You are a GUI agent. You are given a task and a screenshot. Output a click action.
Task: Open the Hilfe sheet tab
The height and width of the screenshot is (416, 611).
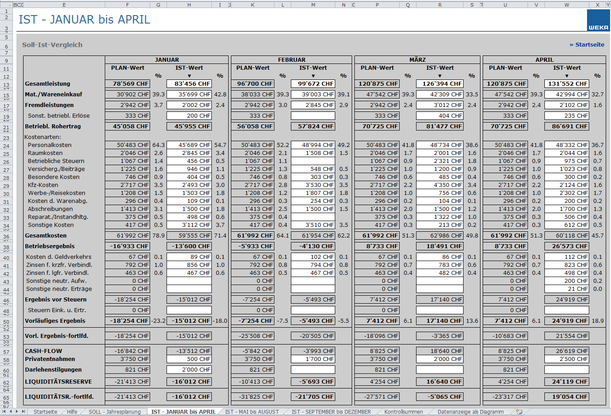tap(72, 412)
